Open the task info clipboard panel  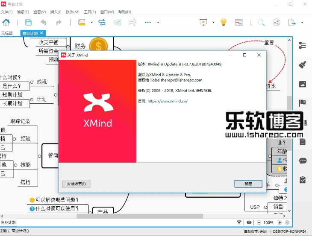(303, 180)
